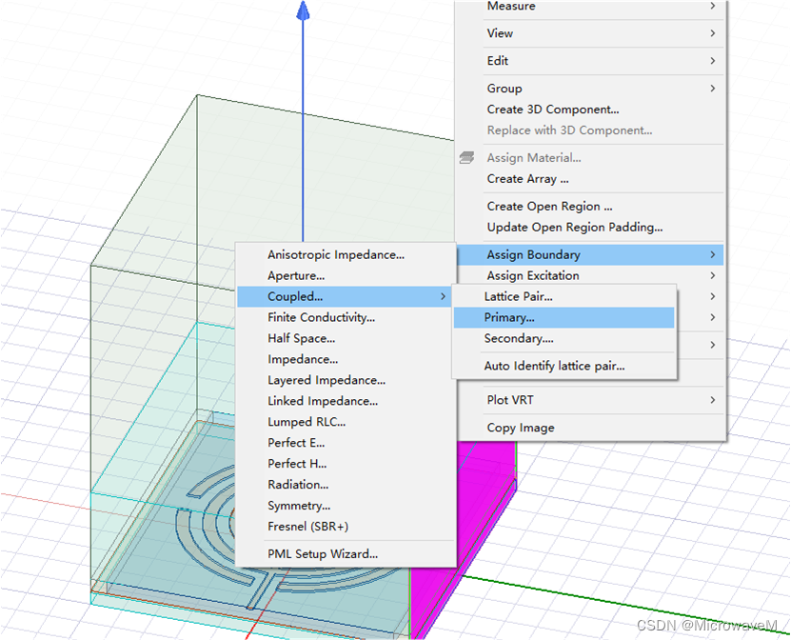Expand arrow beside Group
Image resolution: width=791 pixels, height=640 pixels.
(x=712, y=89)
